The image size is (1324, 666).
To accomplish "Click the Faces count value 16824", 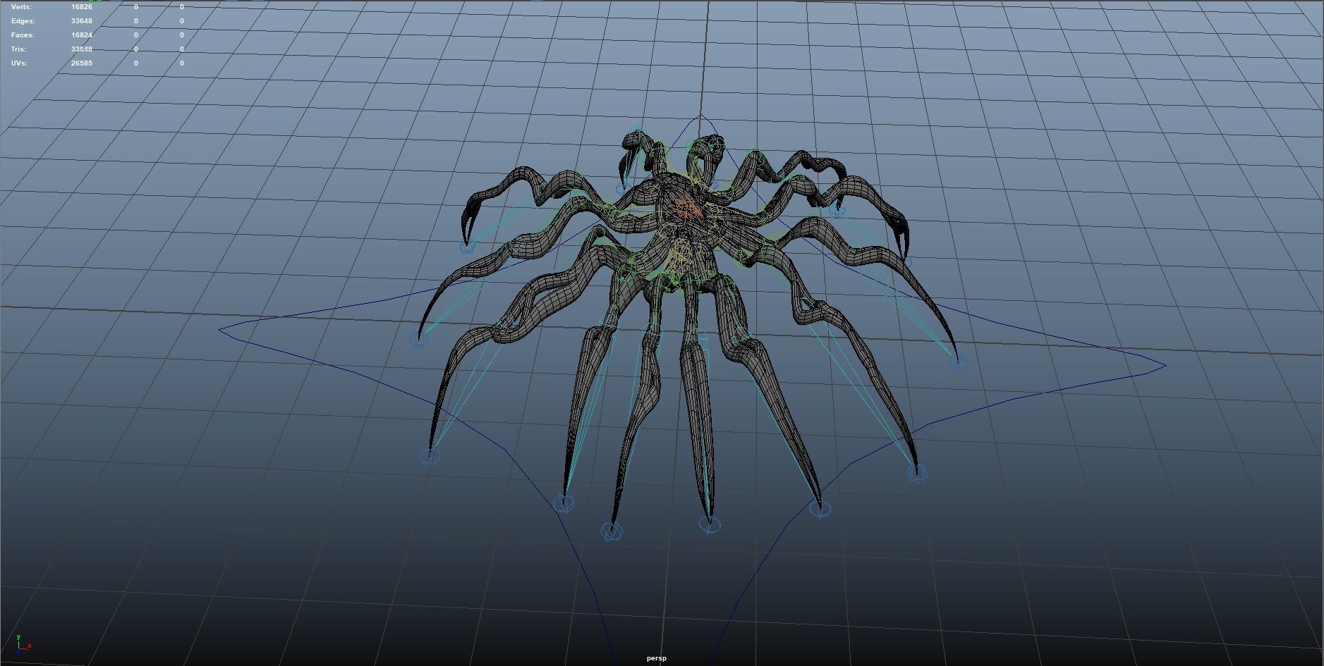I will click(81, 35).
